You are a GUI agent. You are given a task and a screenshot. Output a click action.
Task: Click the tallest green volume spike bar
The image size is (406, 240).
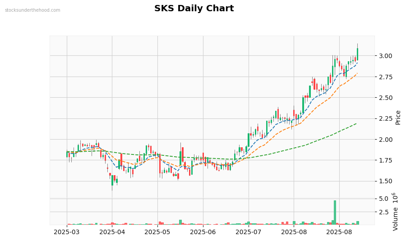(x=335, y=213)
